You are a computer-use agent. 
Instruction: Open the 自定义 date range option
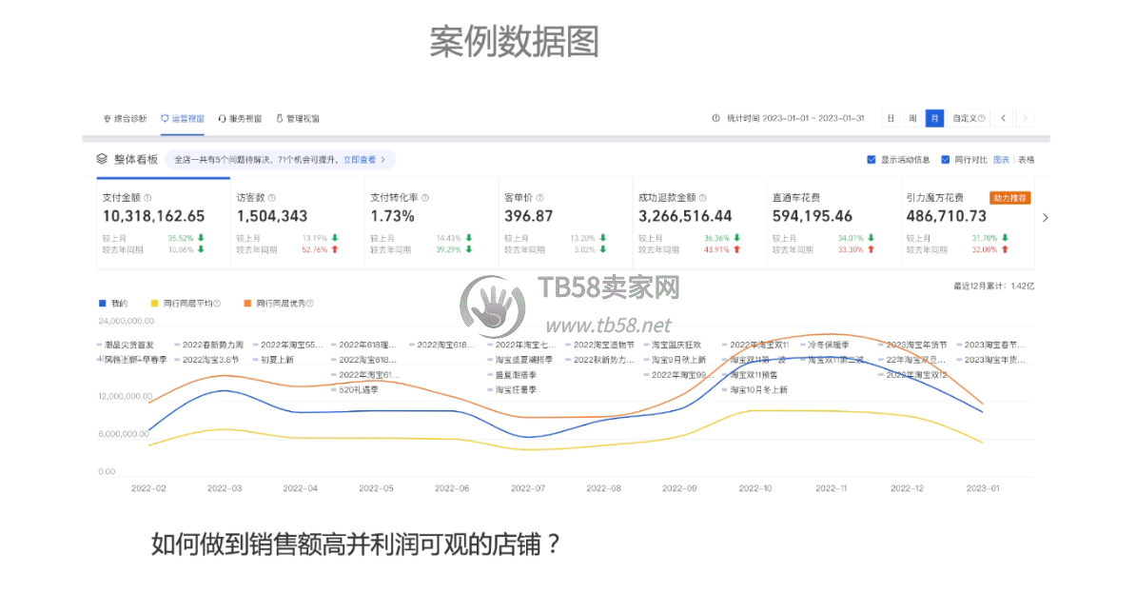(x=969, y=118)
